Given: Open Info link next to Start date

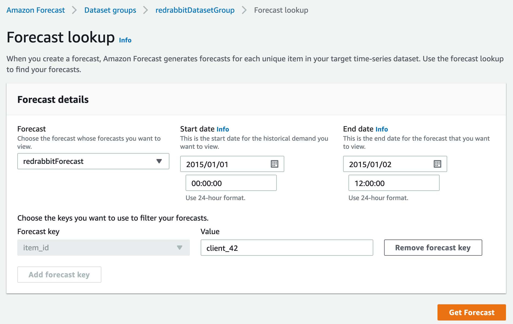Looking at the screenshot, I should pos(223,129).
